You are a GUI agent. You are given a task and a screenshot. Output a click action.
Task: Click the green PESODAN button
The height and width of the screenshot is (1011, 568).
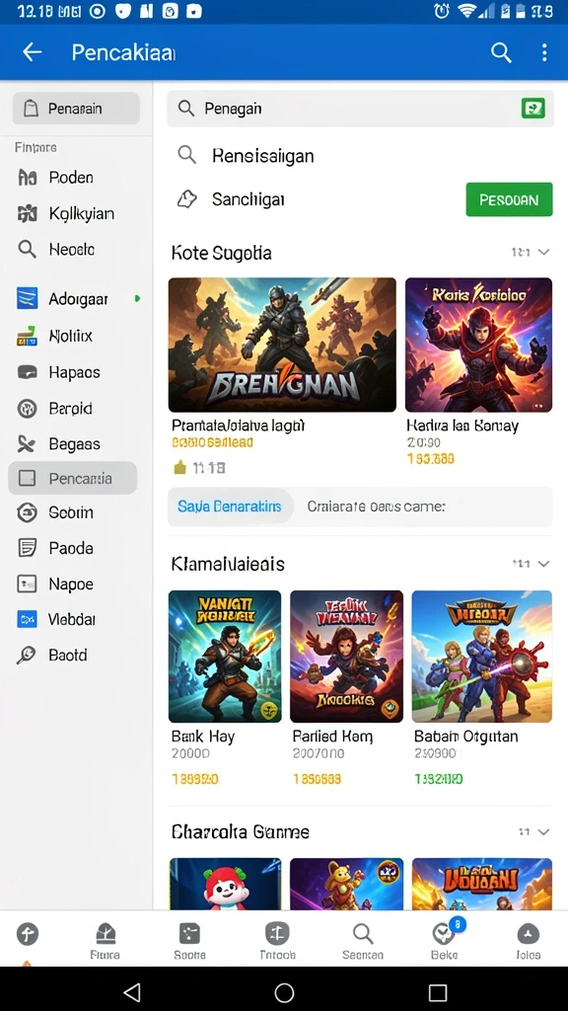tap(509, 199)
